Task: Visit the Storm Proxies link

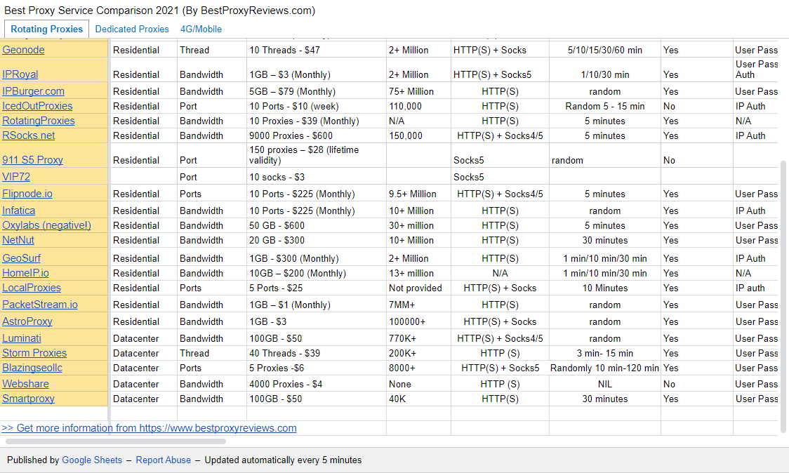Action: (34, 353)
